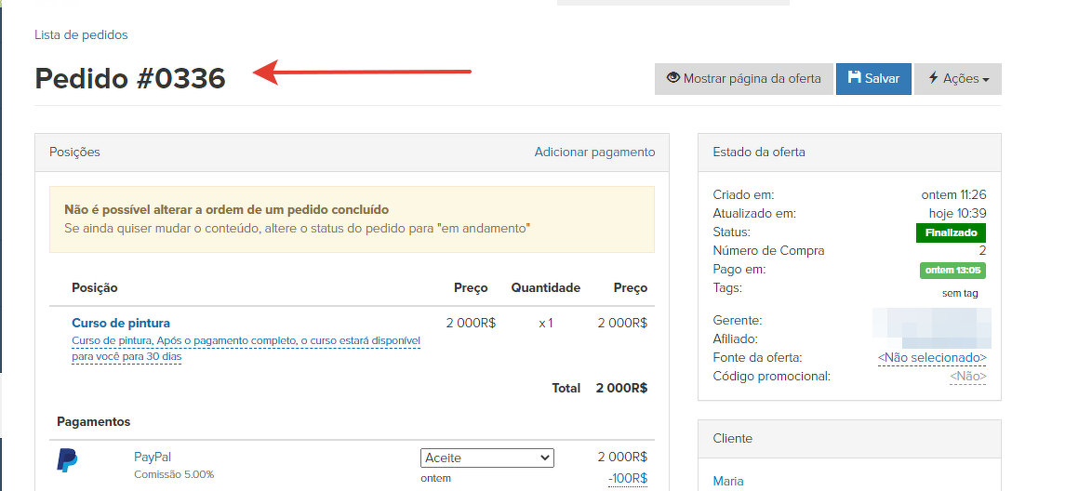Click the eye icon on offer page button
The height and width of the screenshot is (491, 1065).
673,78
